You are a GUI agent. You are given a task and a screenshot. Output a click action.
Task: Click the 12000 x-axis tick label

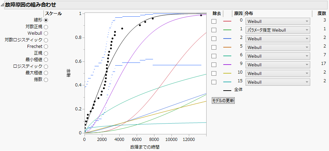(x=189, y=139)
